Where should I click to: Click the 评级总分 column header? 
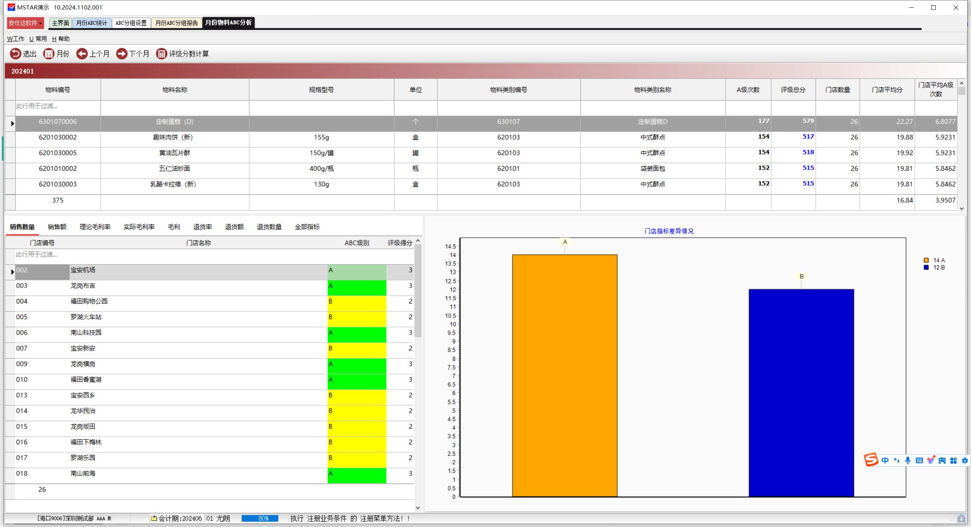tap(793, 90)
